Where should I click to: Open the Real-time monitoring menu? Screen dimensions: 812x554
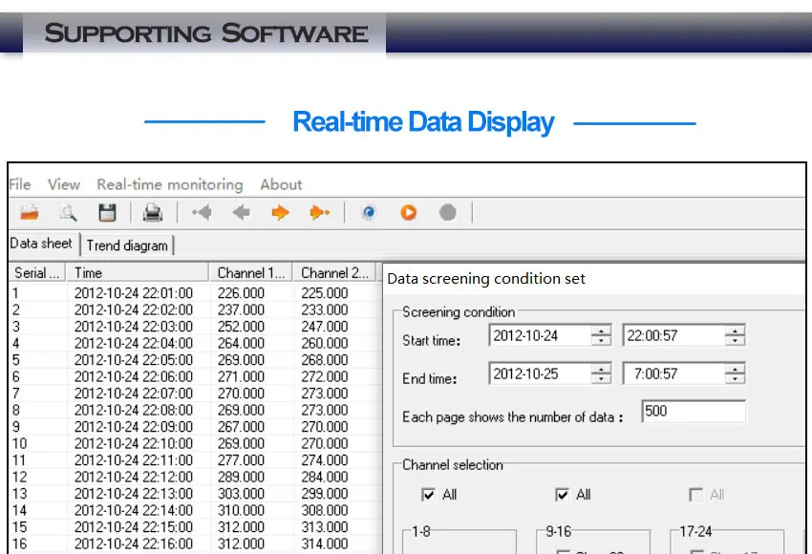point(170,184)
